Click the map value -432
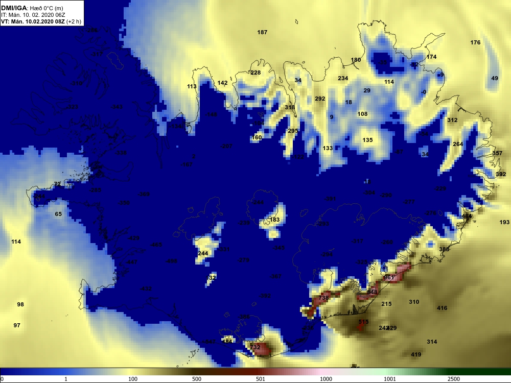The height and width of the screenshot is (383, 511). [x=146, y=289]
